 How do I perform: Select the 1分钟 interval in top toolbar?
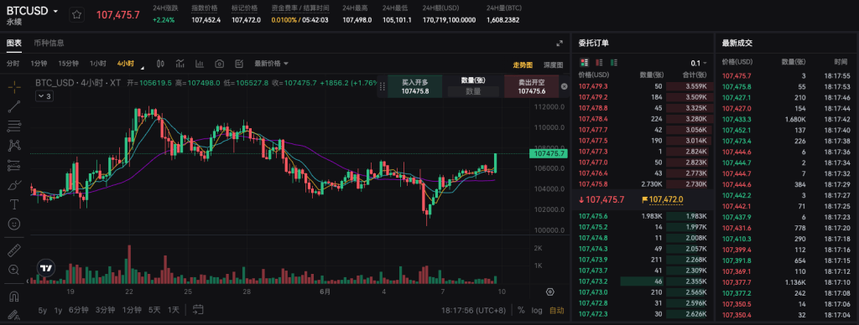(39, 64)
